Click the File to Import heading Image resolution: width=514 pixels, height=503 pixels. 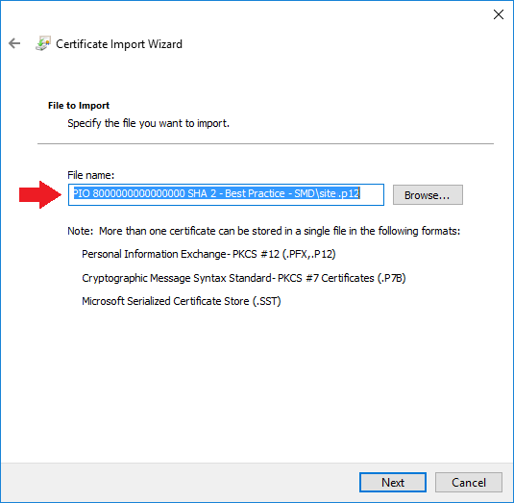tap(79, 106)
